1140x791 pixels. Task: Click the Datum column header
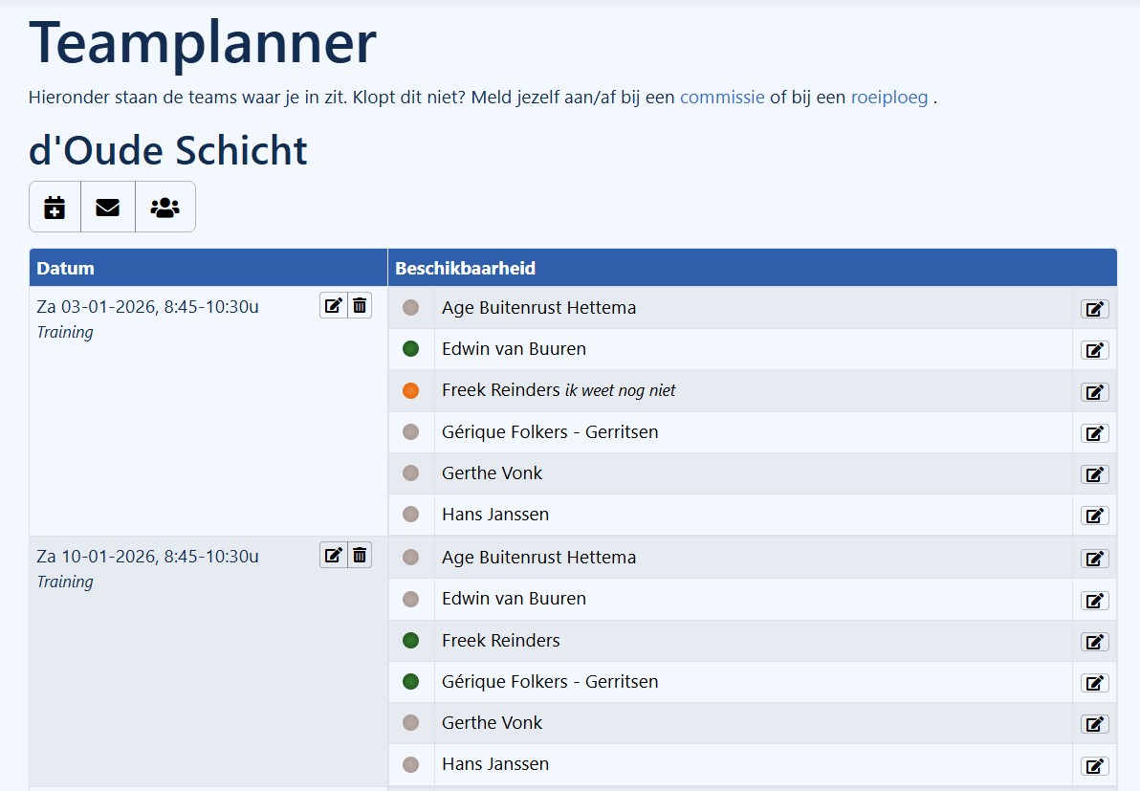pos(66,268)
